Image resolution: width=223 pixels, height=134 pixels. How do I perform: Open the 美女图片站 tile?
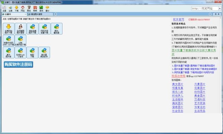[x=9, y=53]
